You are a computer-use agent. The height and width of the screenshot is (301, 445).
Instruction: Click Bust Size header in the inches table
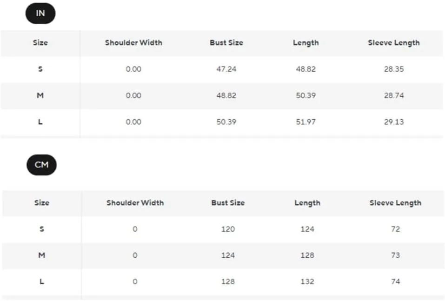[226, 43]
